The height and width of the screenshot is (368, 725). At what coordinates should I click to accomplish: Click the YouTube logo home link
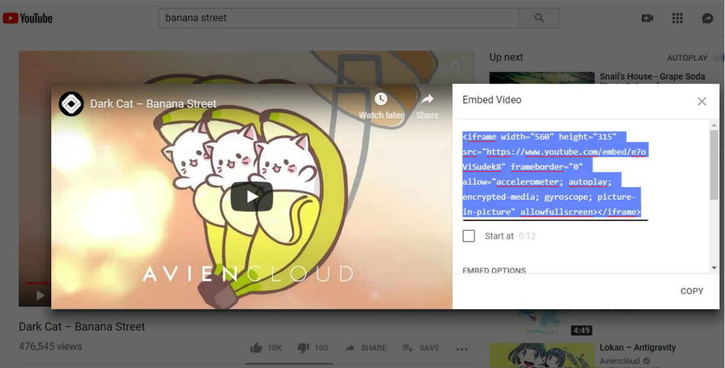pyautogui.click(x=28, y=18)
